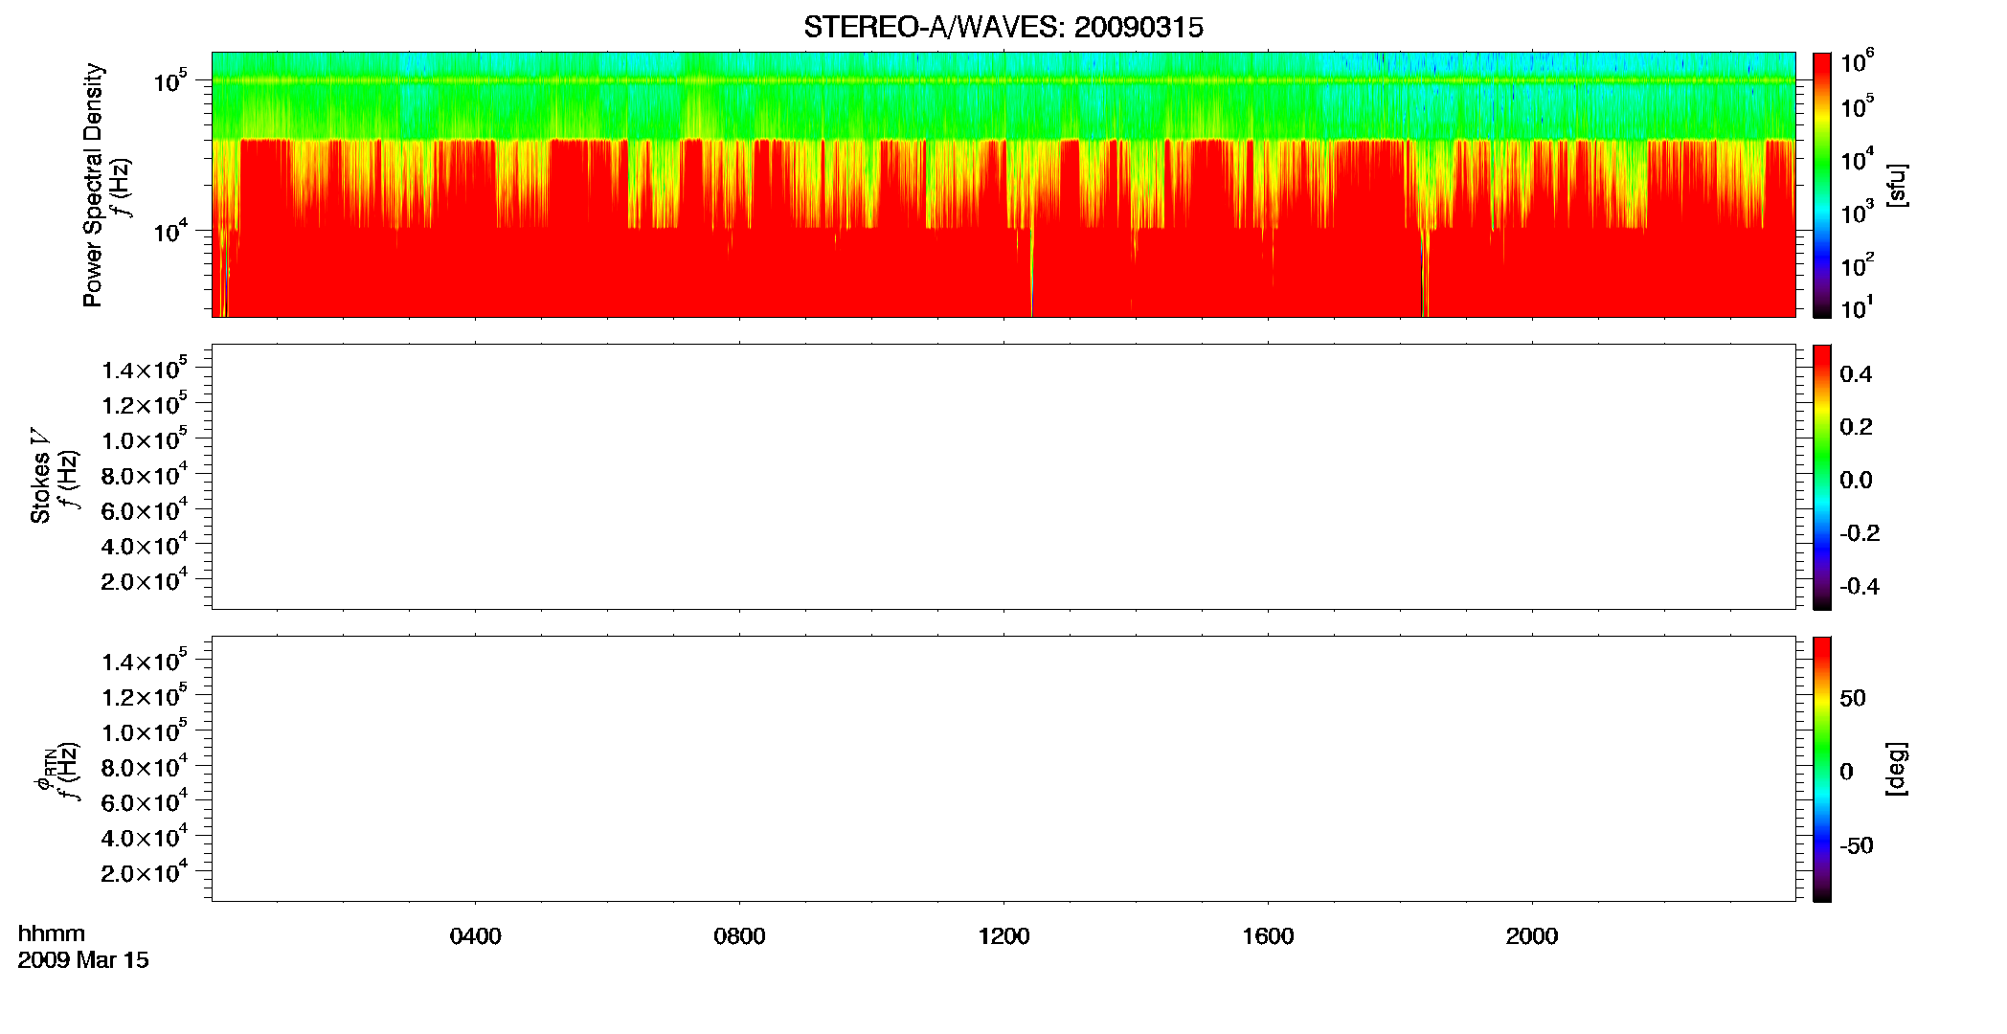Select the degrees color bar of phi RTN
2007x1034 pixels.
(1822, 769)
